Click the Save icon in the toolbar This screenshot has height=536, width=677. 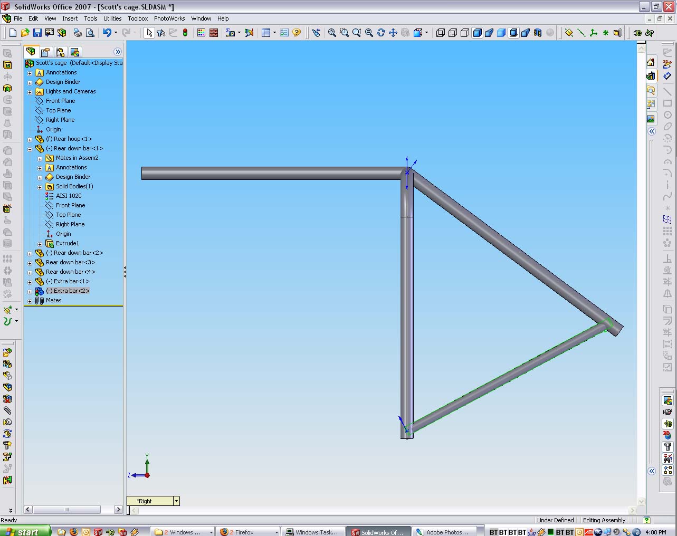click(37, 33)
